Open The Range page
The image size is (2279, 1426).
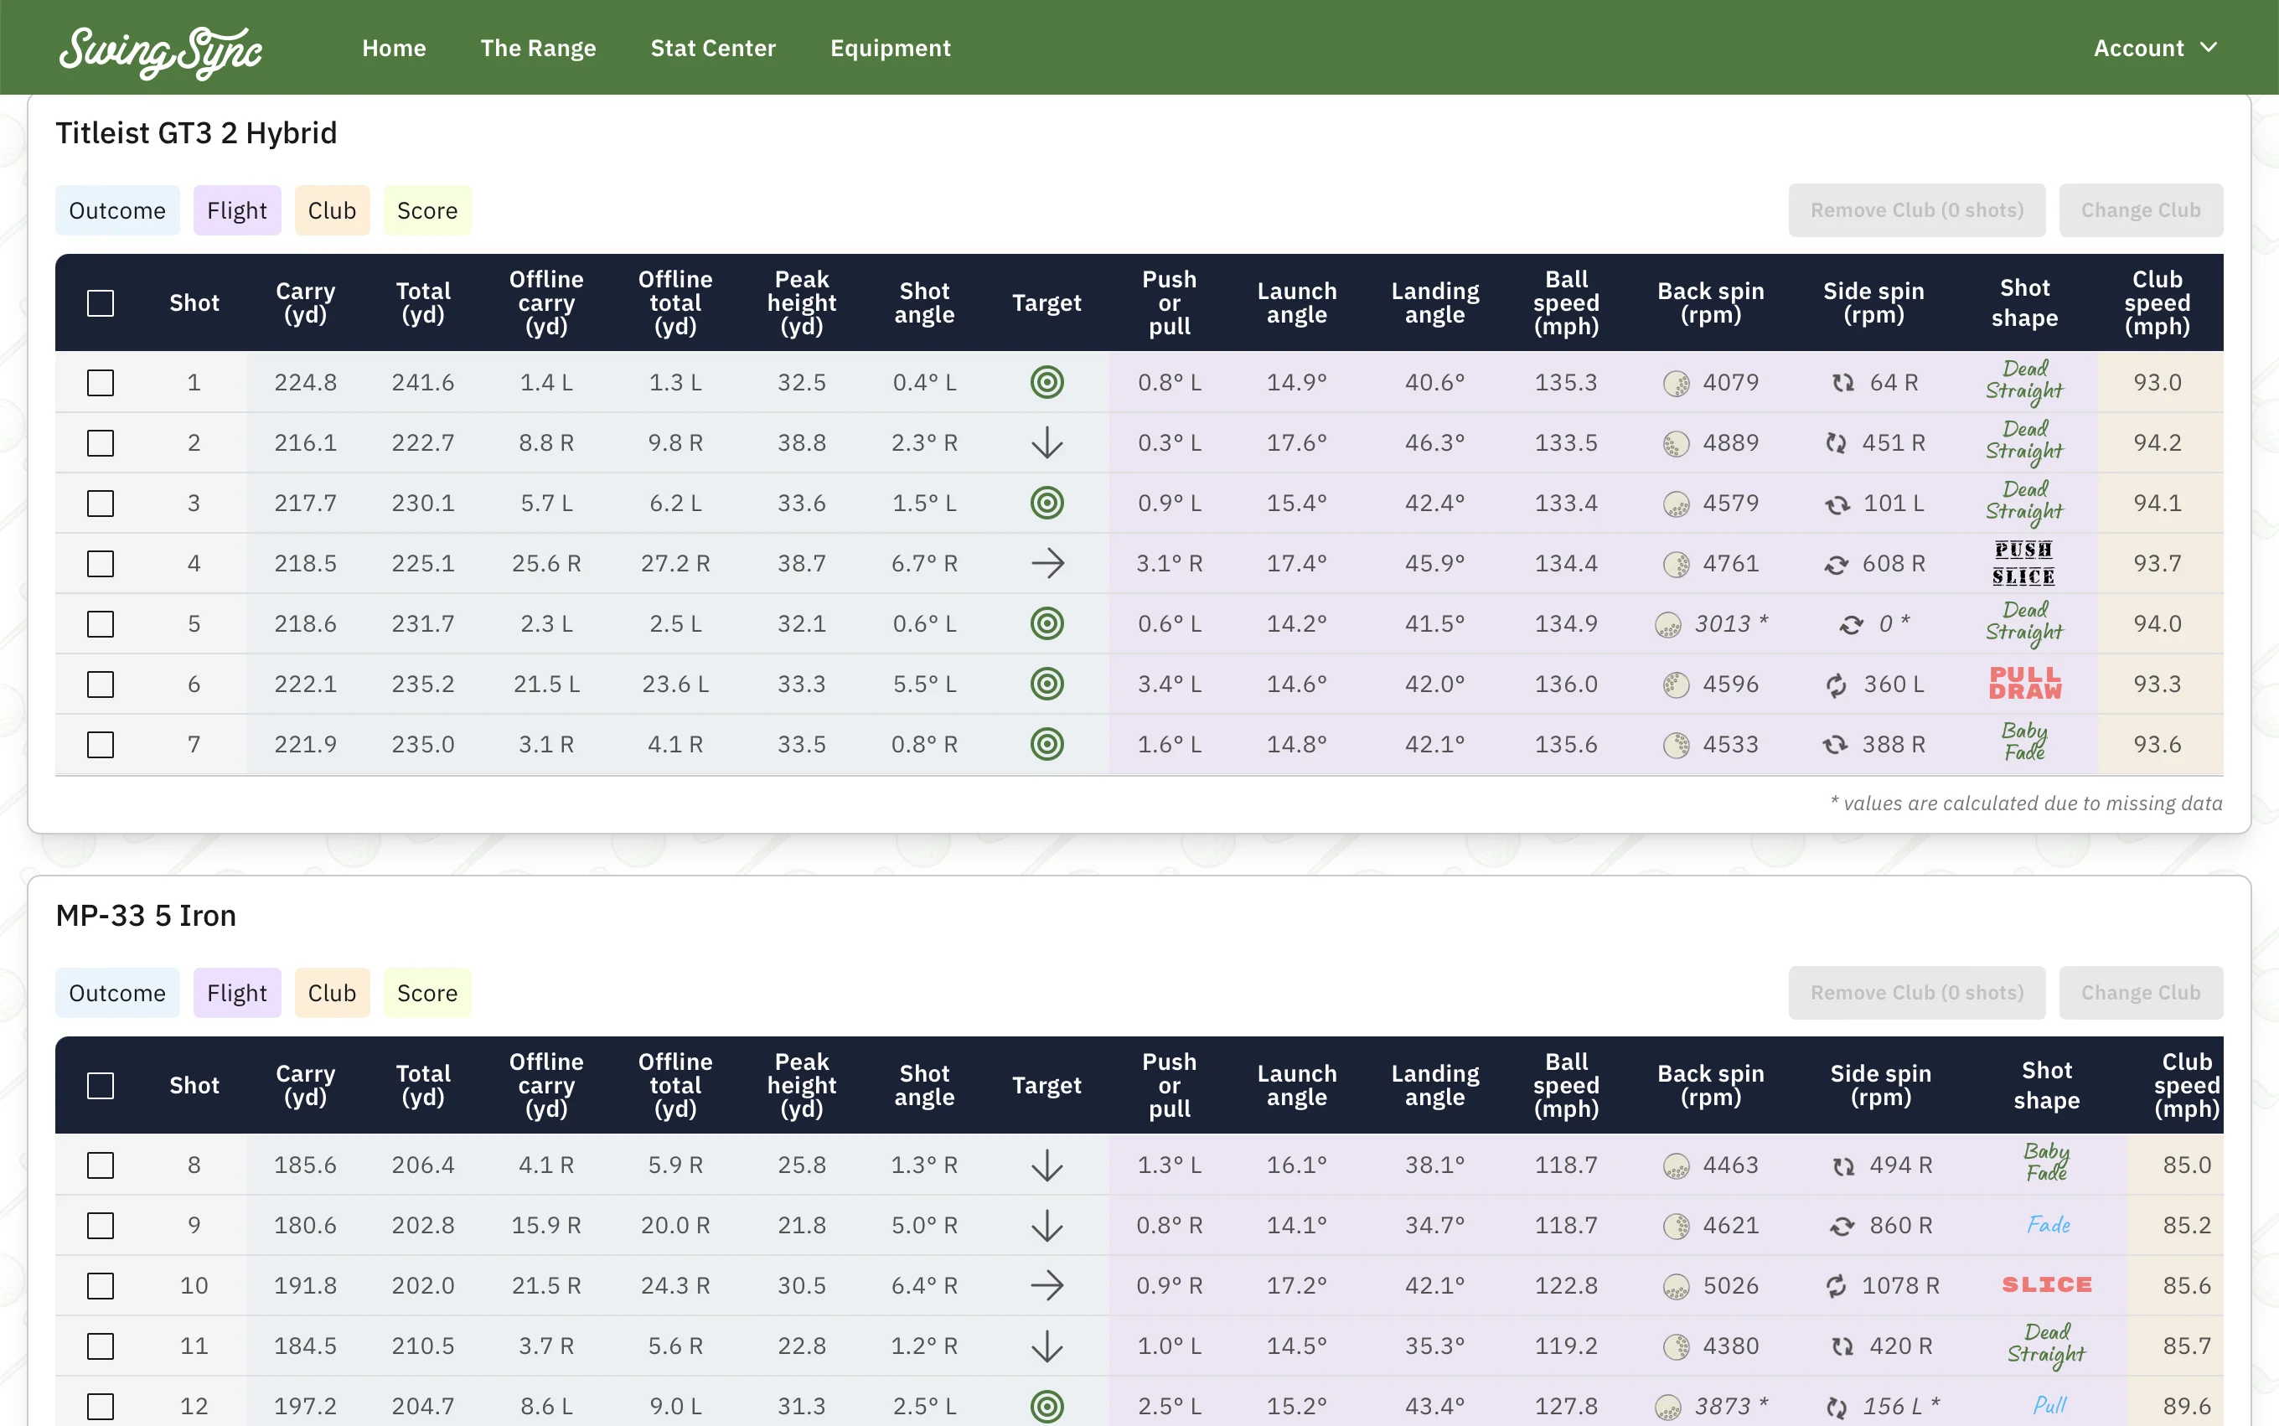coord(539,47)
